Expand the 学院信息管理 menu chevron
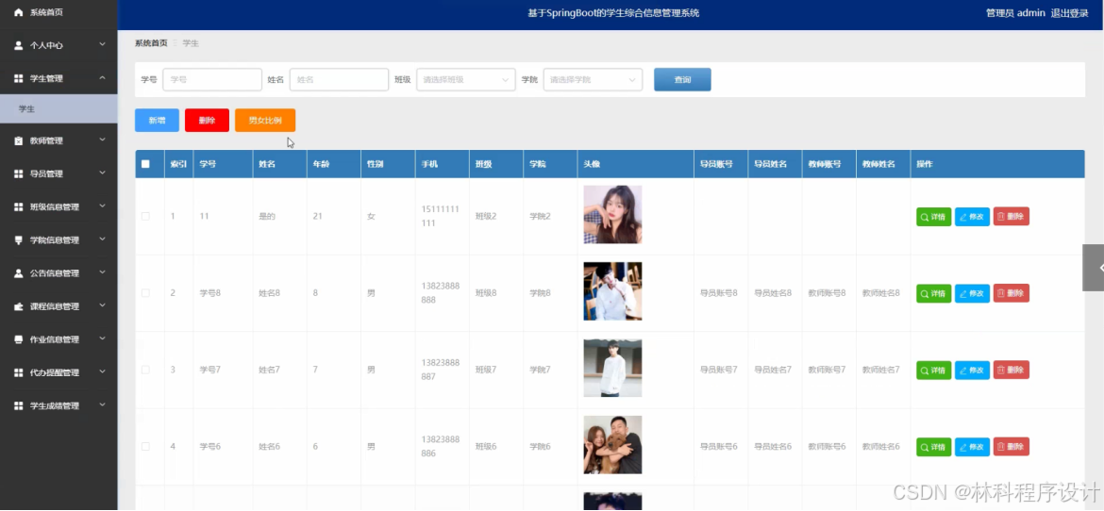This screenshot has width=1104, height=511. coord(102,239)
